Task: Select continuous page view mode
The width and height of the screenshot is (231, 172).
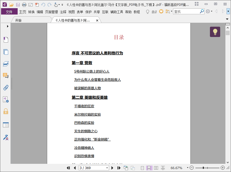Action: click(149, 168)
